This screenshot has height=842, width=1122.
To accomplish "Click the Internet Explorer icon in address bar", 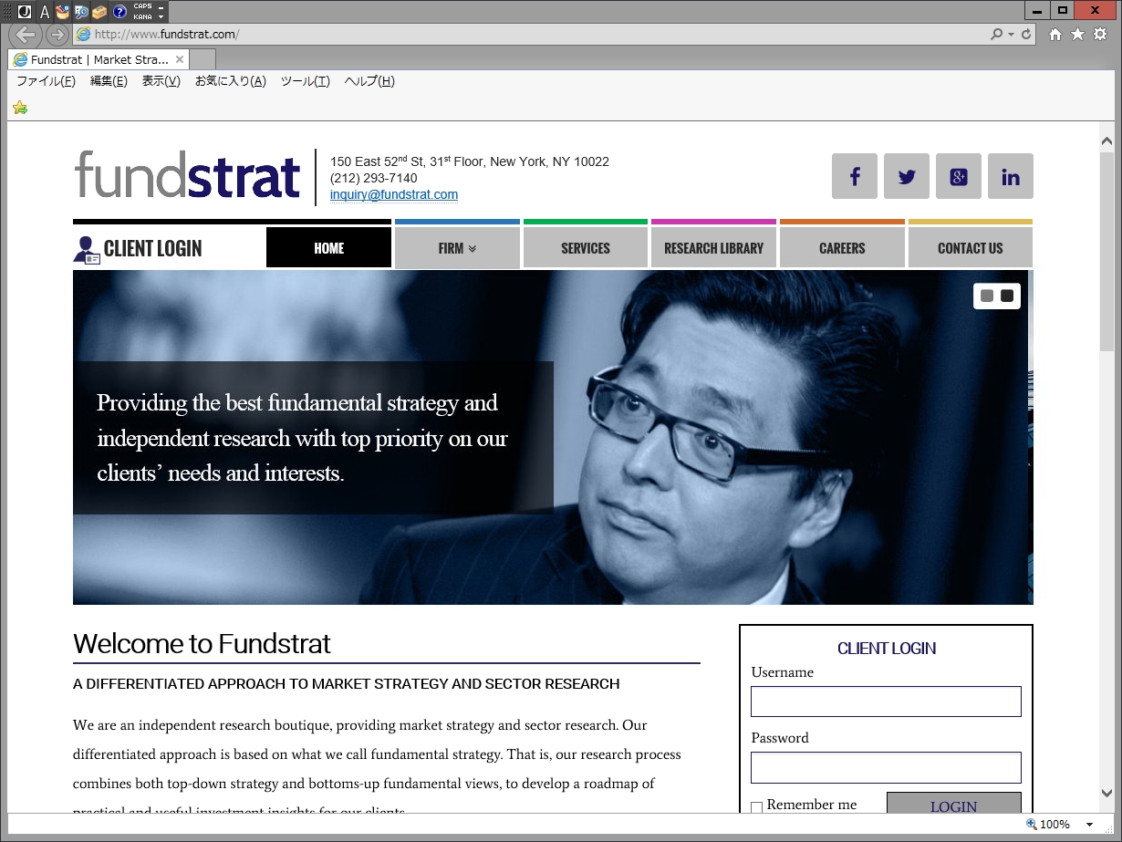I will (84, 35).
